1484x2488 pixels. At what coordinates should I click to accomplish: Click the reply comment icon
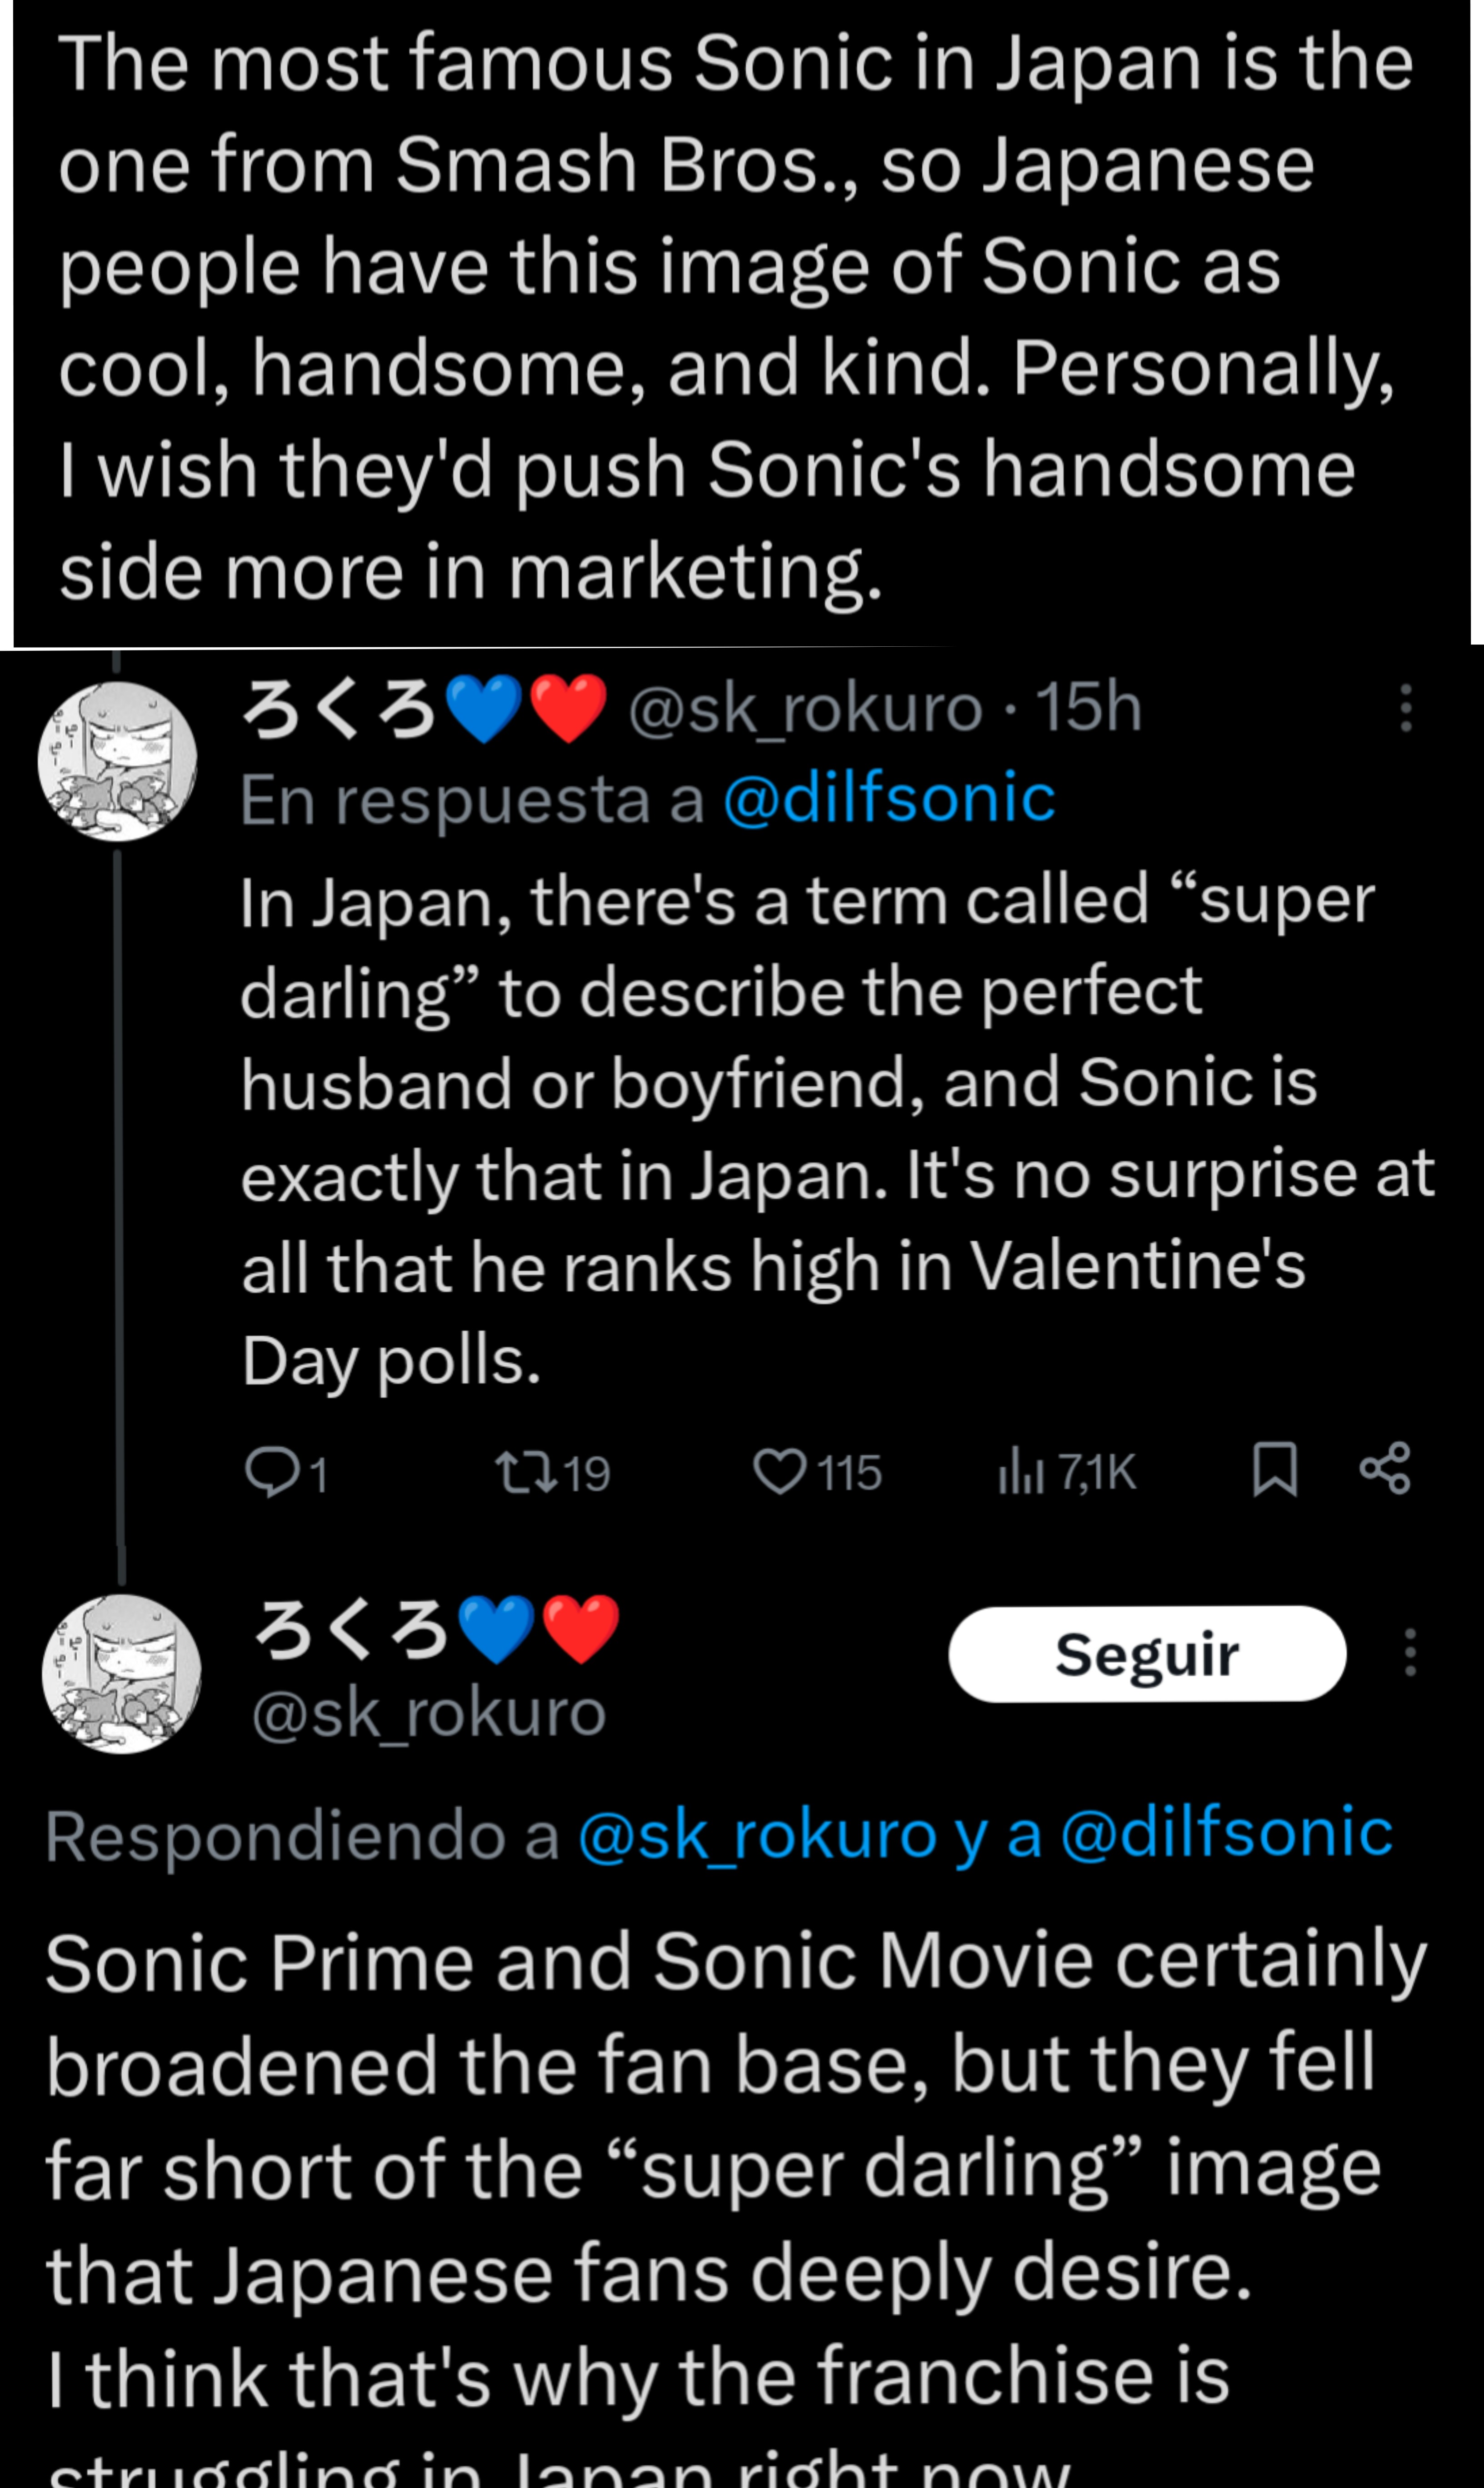(271, 1473)
